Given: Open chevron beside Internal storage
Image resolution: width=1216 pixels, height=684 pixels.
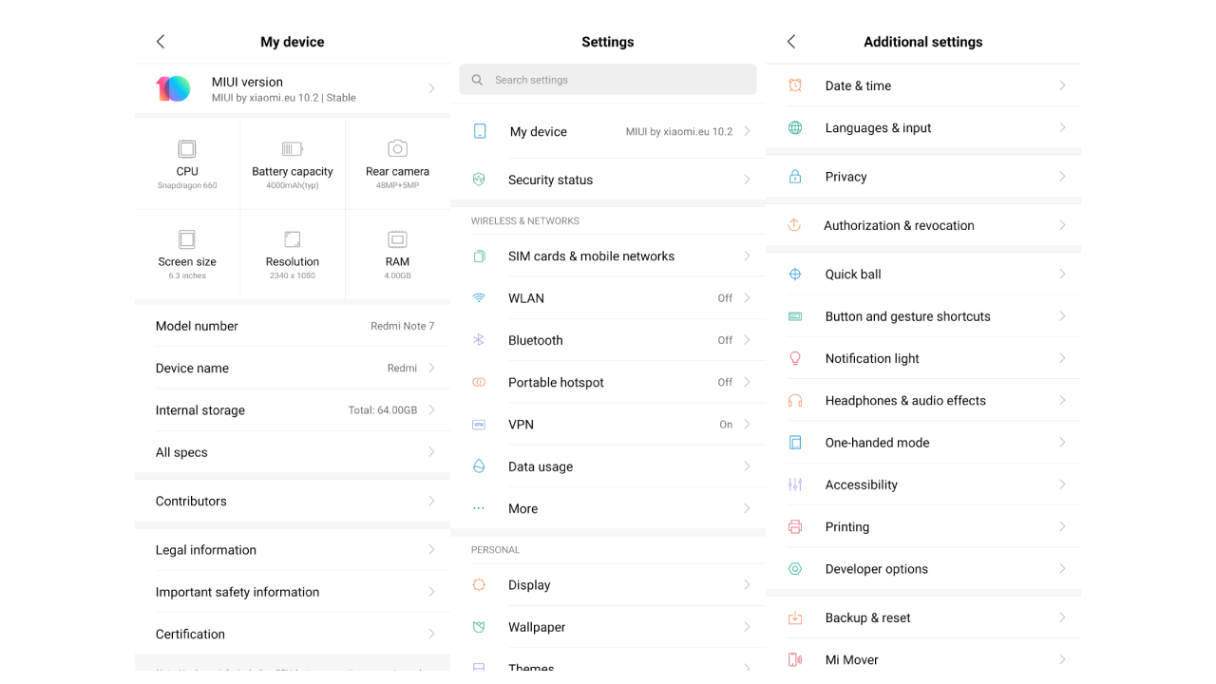Looking at the screenshot, I should (x=431, y=409).
